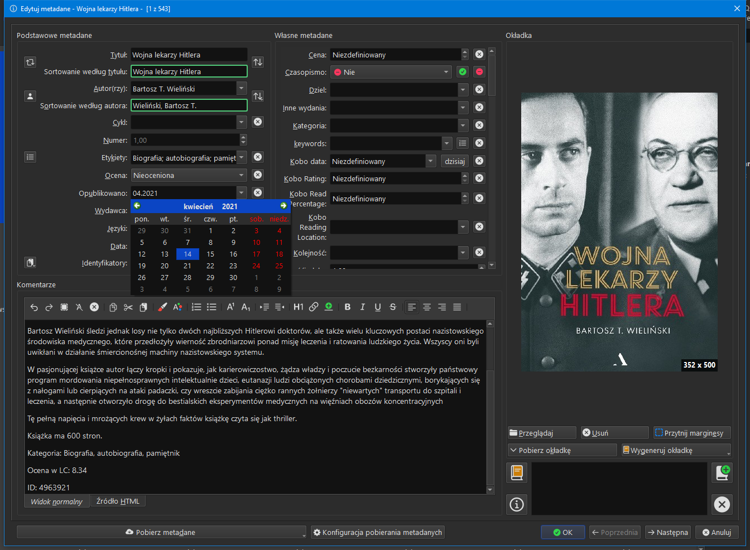Open the Czasopismo dropdown showing Nie

click(x=391, y=72)
